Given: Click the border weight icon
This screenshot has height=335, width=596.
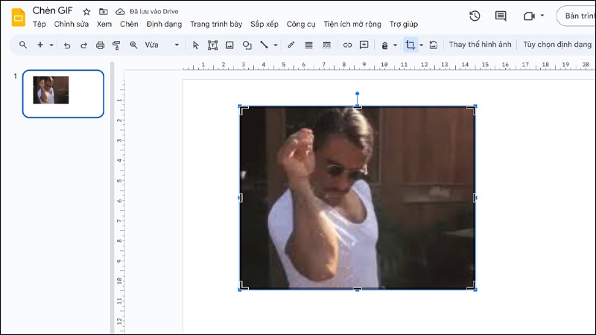Looking at the screenshot, I should (308, 45).
